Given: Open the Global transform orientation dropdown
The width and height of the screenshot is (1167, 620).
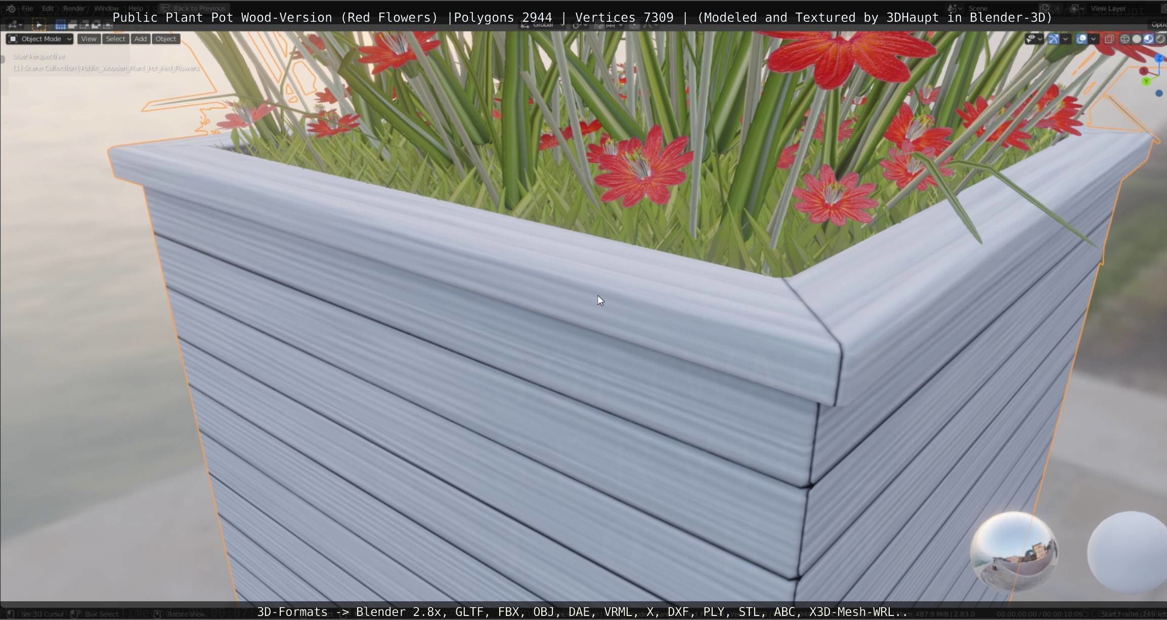Looking at the screenshot, I should [x=541, y=24].
